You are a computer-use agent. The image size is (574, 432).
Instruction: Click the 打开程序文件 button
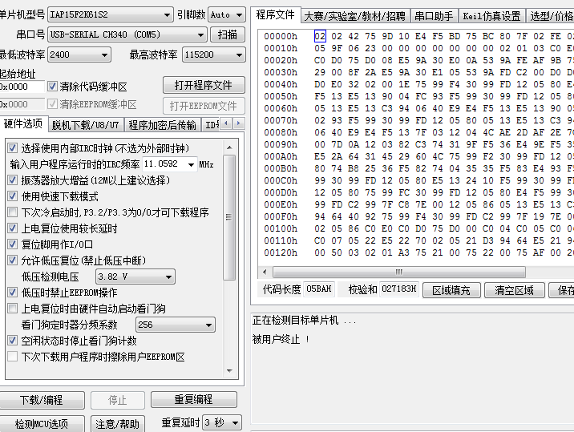click(204, 85)
